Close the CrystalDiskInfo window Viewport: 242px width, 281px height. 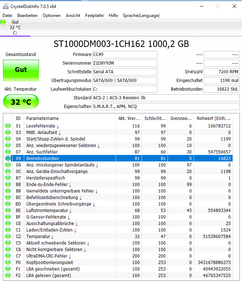(x=234, y=6)
